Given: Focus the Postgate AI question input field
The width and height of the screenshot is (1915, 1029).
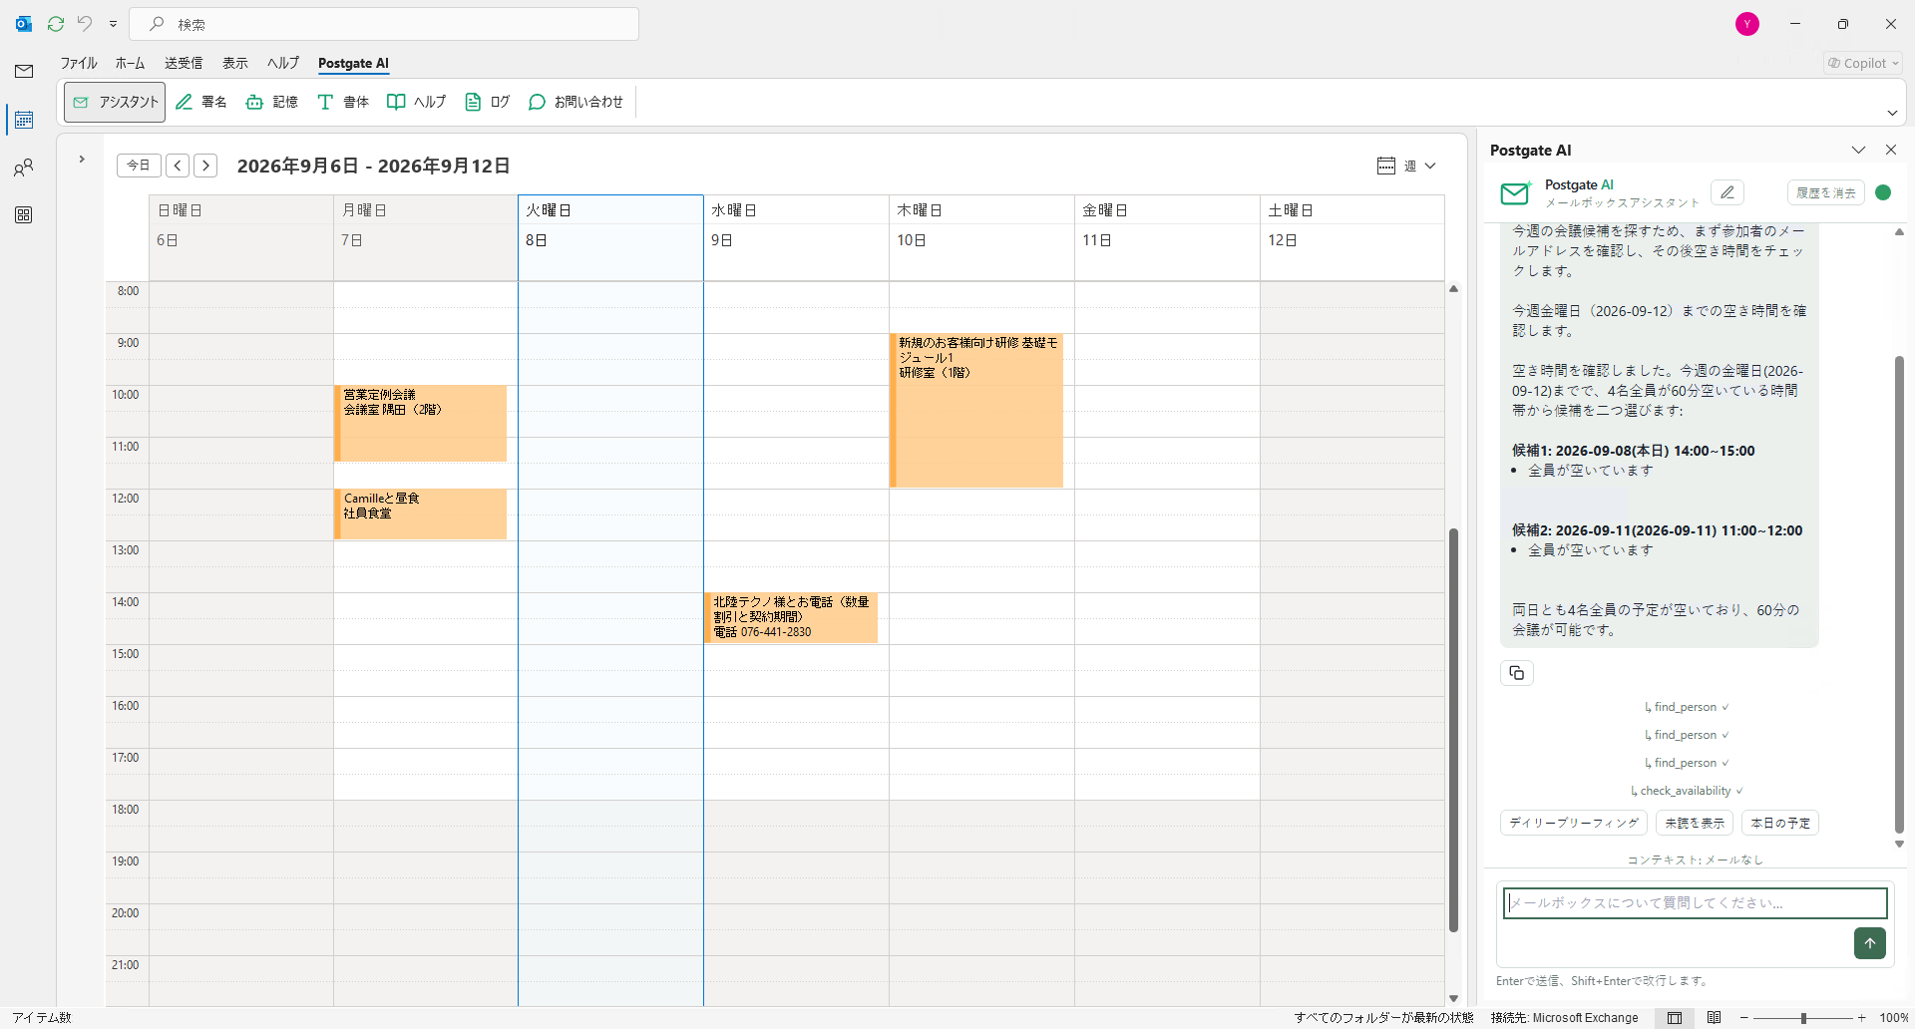Looking at the screenshot, I should pyautogui.click(x=1696, y=903).
